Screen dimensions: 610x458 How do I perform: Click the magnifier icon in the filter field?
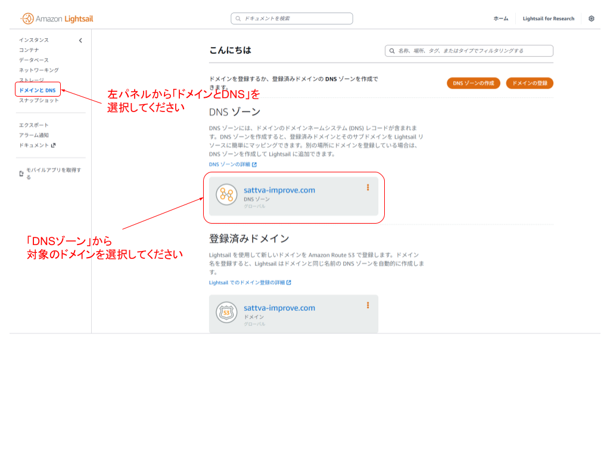[x=393, y=51]
